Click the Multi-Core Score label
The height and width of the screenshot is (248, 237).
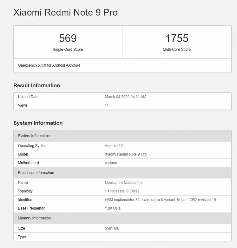177,50
